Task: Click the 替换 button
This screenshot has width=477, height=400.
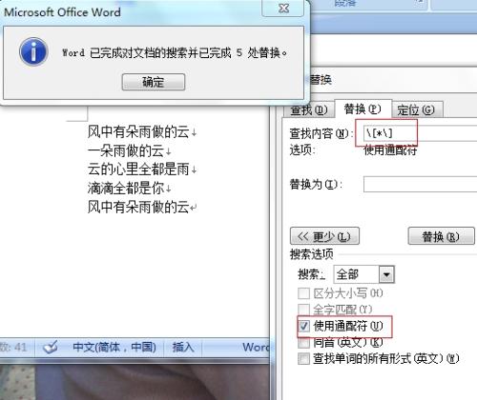Action: pyautogui.click(x=442, y=236)
